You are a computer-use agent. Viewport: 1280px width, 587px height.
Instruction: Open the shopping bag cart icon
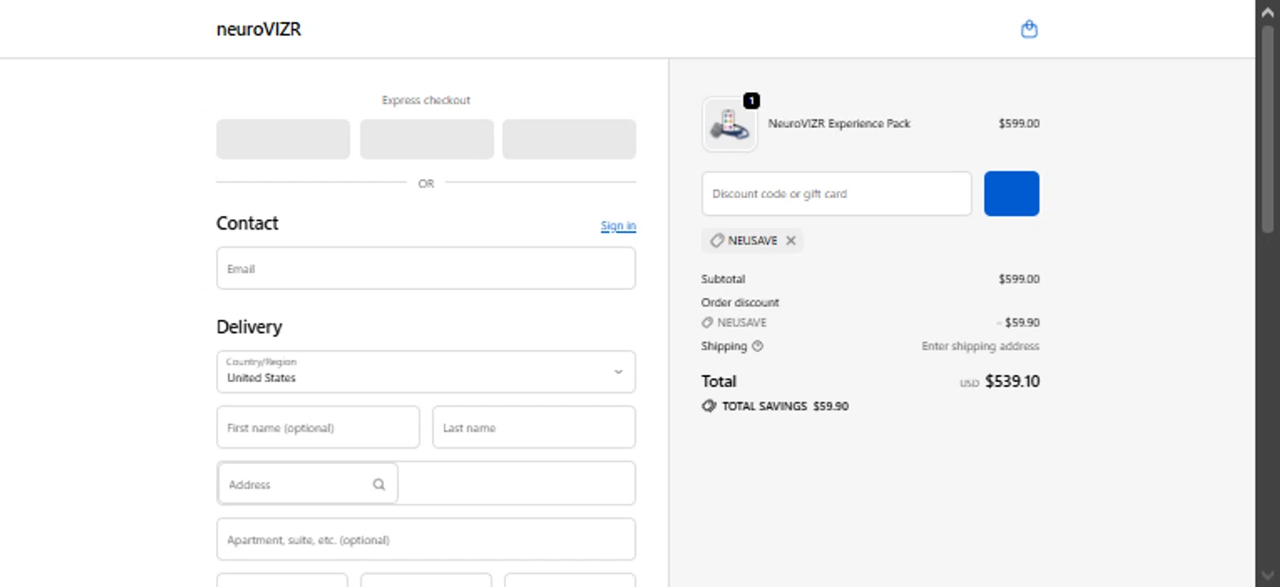1029,30
